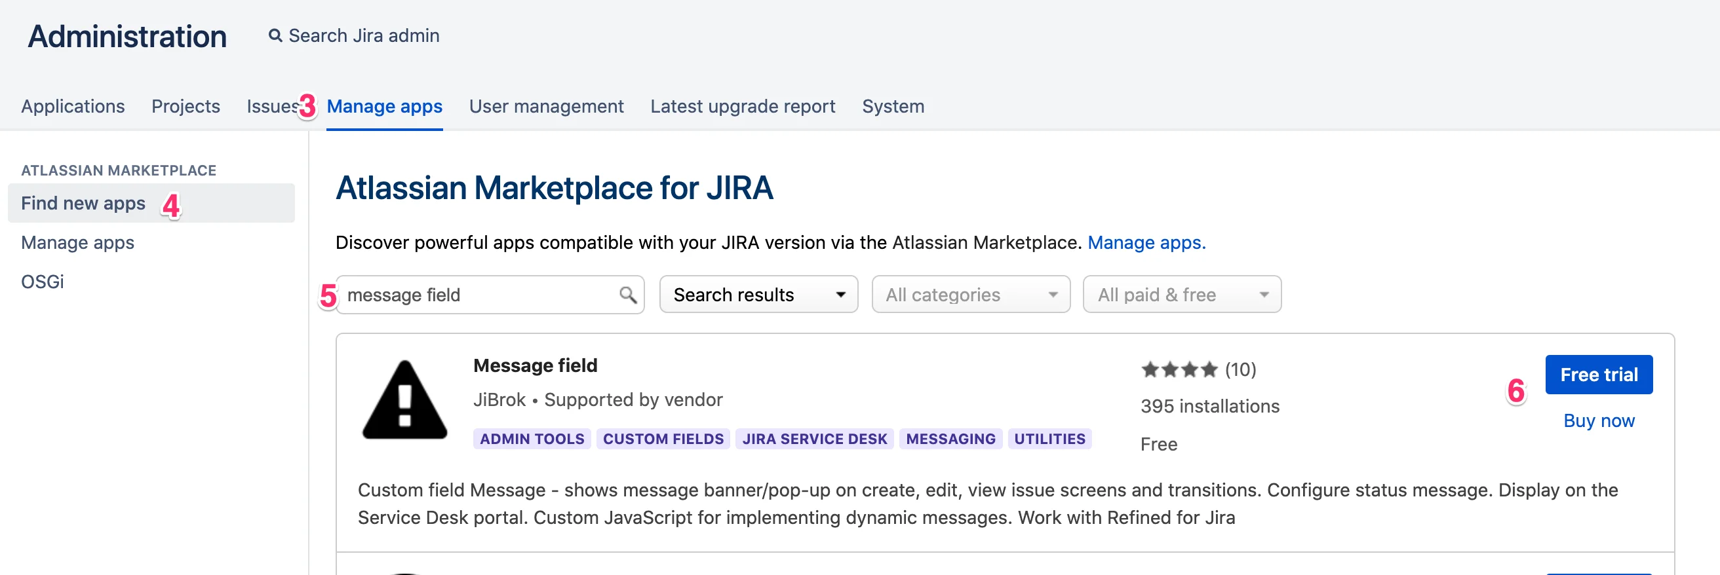
Task: Click the JiBrok vendor name
Action: pos(499,399)
